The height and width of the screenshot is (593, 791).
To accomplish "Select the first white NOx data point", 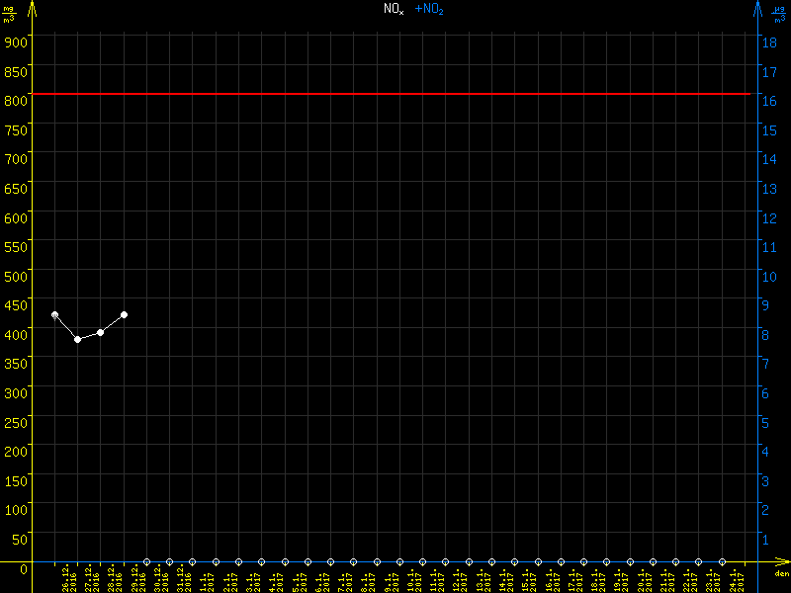I will click(54, 314).
